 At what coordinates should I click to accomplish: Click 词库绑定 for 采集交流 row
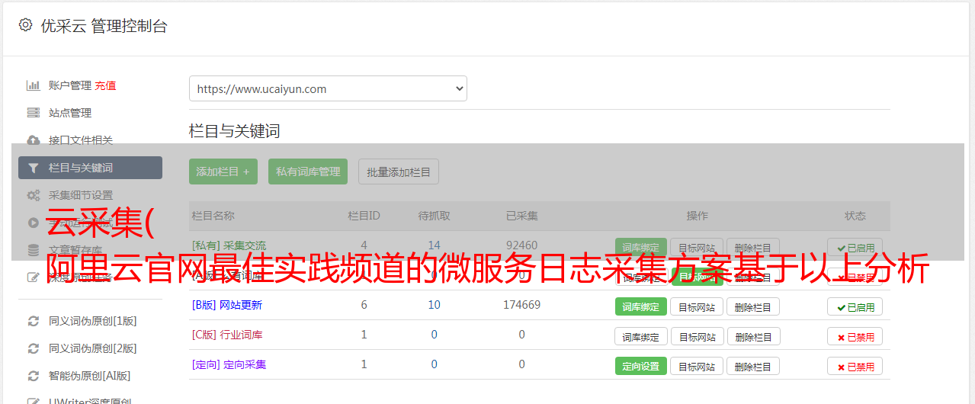click(x=641, y=248)
